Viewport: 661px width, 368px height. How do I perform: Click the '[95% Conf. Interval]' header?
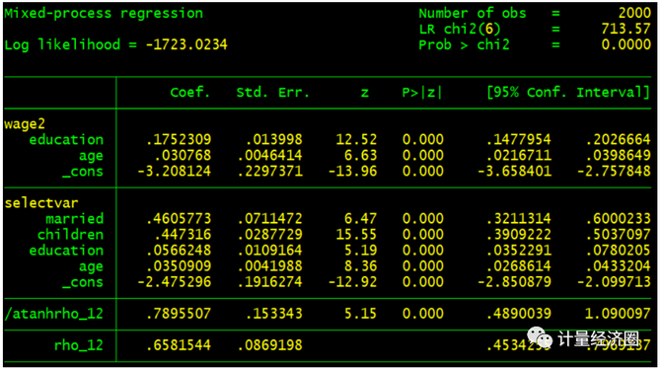tap(568, 93)
